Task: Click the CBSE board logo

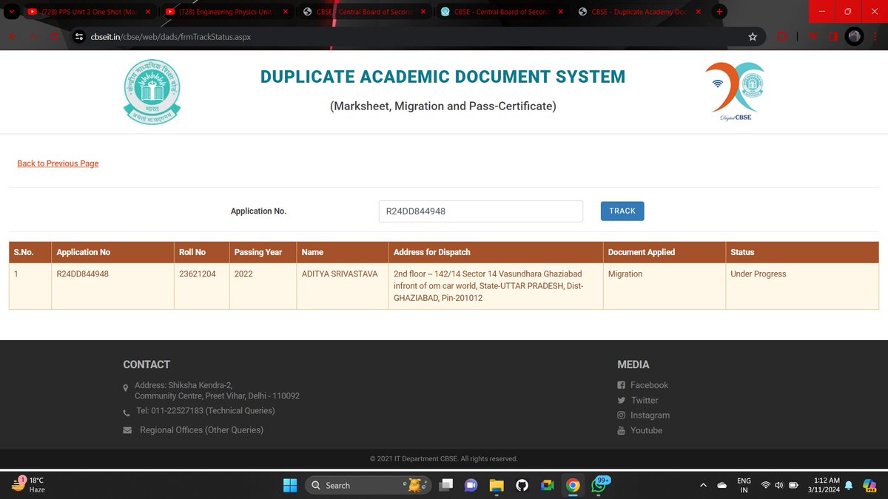Action: coord(152,92)
